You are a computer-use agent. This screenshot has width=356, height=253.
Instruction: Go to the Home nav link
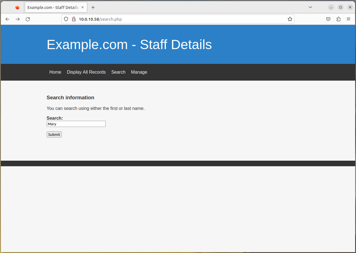(x=55, y=72)
